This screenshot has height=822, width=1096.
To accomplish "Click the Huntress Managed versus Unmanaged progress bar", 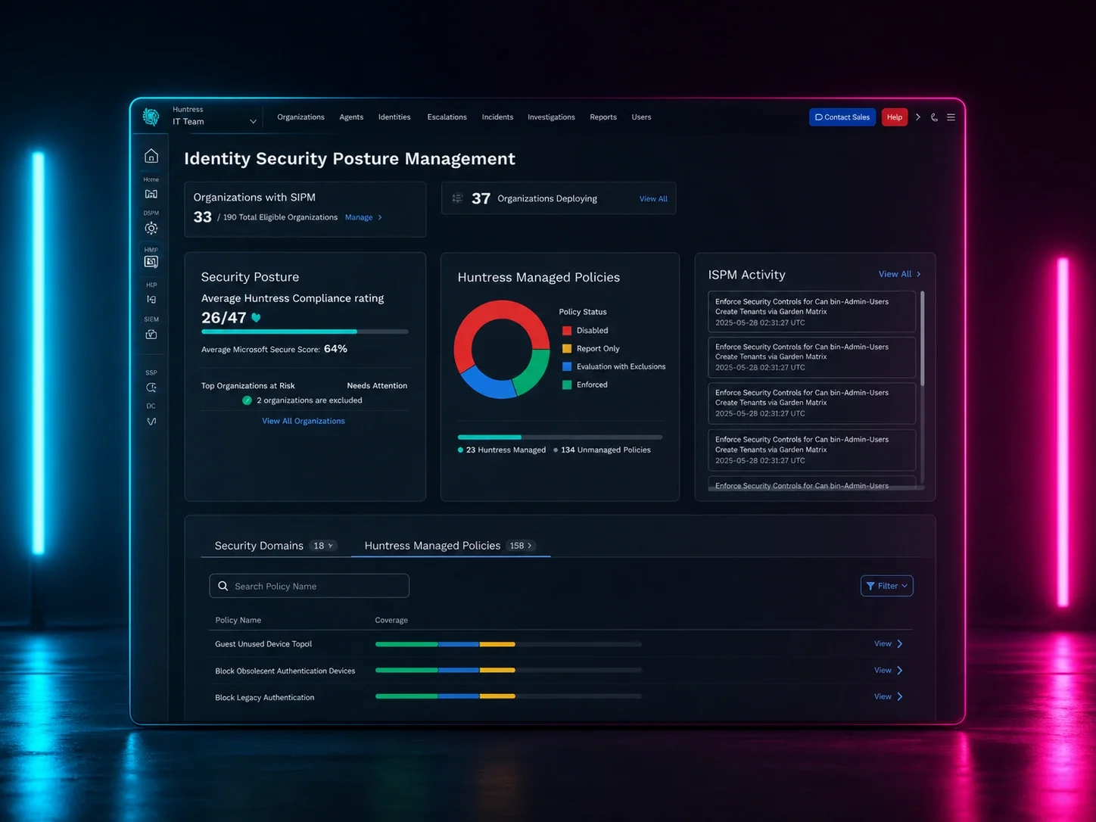I will [560, 437].
